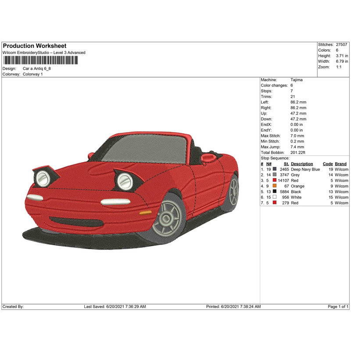This screenshot has height=351, width=351.
Task: Click the Page 1 of 1 footer text
Action: point(338,307)
